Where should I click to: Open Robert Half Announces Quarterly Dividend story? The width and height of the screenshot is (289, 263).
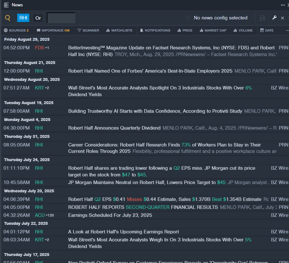(x=114, y=128)
